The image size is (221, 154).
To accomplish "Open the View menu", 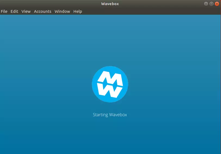I will (x=26, y=11).
